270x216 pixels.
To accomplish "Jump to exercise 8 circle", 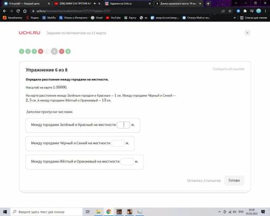I will pos(68,51).
